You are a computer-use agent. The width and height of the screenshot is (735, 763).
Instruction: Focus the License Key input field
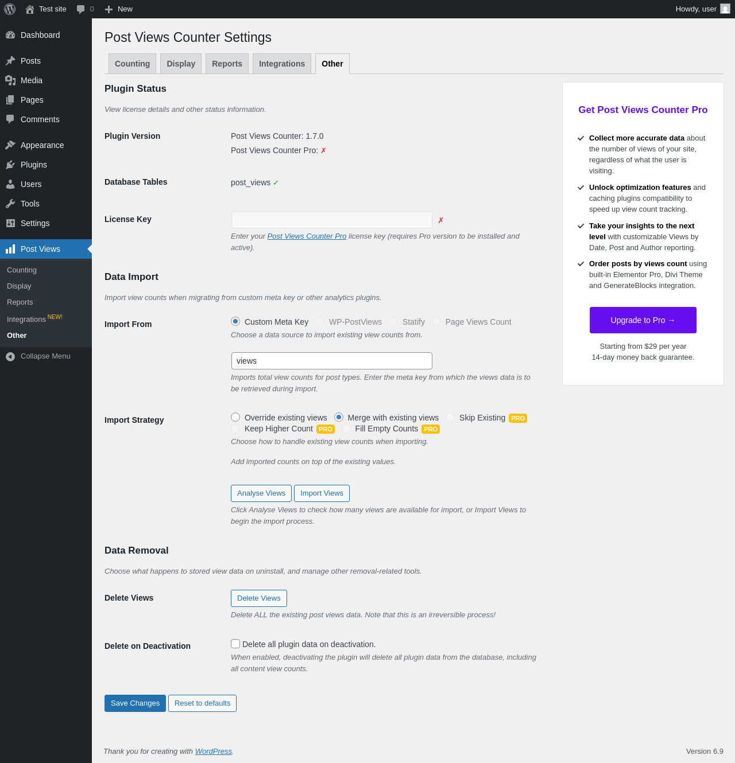click(x=332, y=220)
